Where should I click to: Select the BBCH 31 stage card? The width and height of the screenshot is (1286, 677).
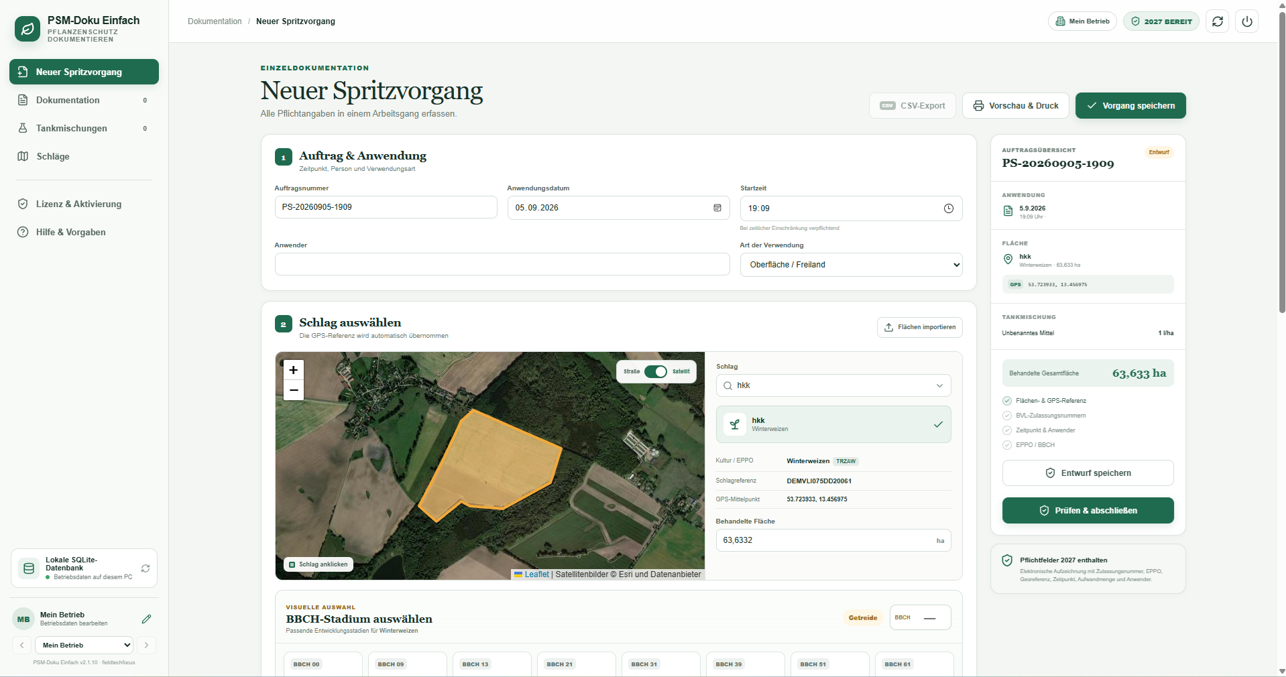(x=660, y=664)
